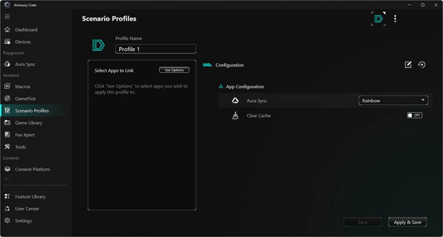Collapse the App Configuration section
This screenshot has height=237, width=443.
click(221, 87)
